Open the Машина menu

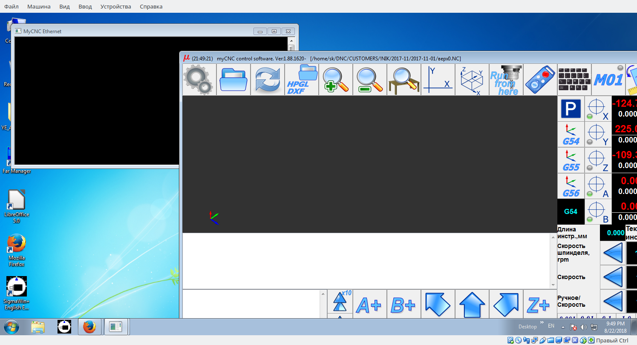coord(39,6)
